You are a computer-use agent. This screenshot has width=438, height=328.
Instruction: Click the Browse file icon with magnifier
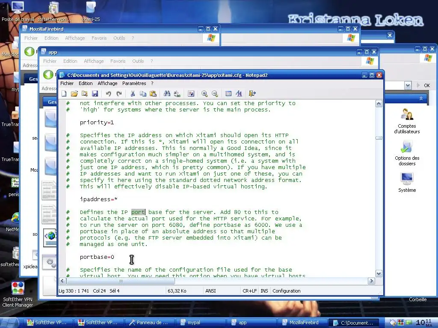click(85, 94)
